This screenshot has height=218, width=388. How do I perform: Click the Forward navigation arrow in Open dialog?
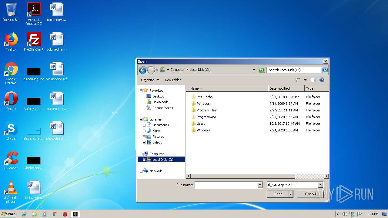pyautogui.click(x=151, y=70)
